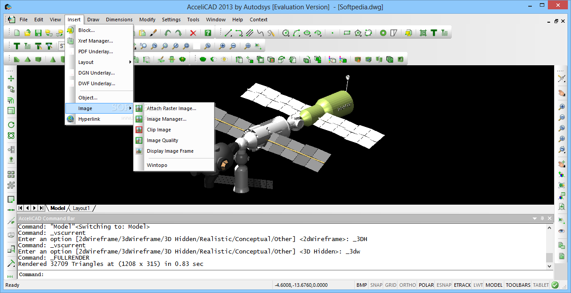571x293 pixels.
Task: Select the Multiline draw tool
Action: pos(250,33)
